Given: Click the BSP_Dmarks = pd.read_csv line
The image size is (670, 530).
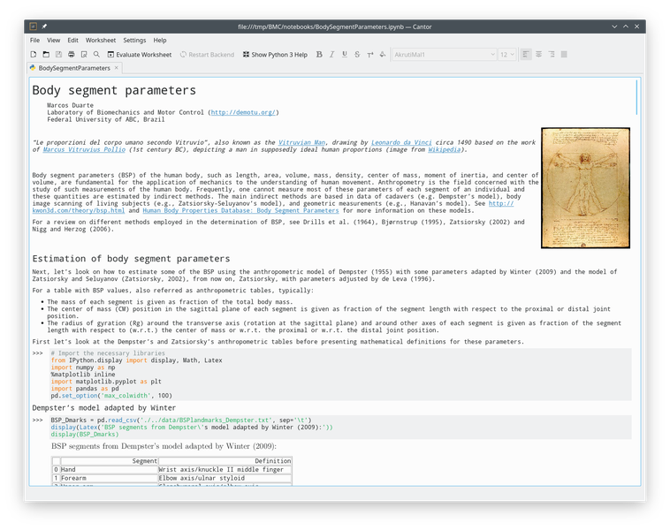Looking at the screenshot, I should click(x=181, y=420).
